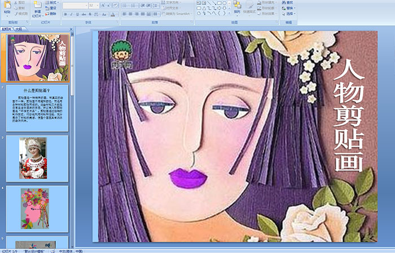Open the Text Direction (文字方向) menu
The height and width of the screenshot is (253, 395).
[172, 2]
